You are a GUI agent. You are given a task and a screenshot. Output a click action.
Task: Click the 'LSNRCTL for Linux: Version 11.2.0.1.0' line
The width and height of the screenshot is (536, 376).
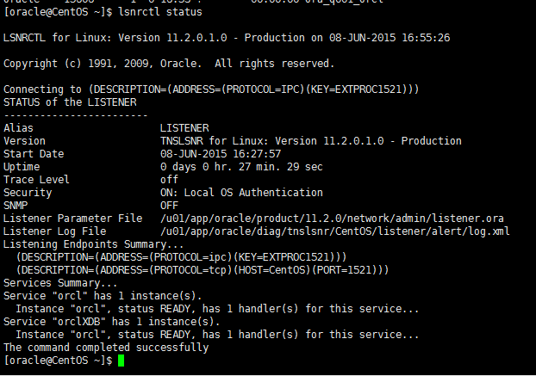[x=227, y=38]
